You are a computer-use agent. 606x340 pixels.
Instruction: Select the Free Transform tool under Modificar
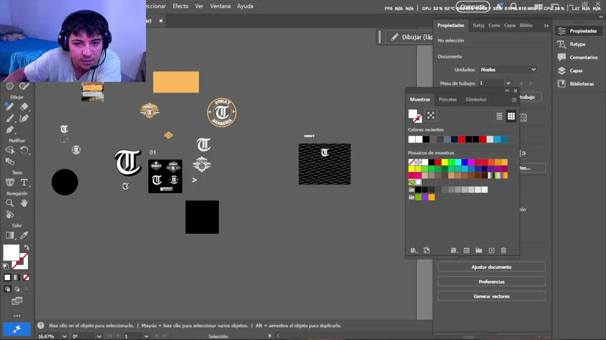(9, 161)
